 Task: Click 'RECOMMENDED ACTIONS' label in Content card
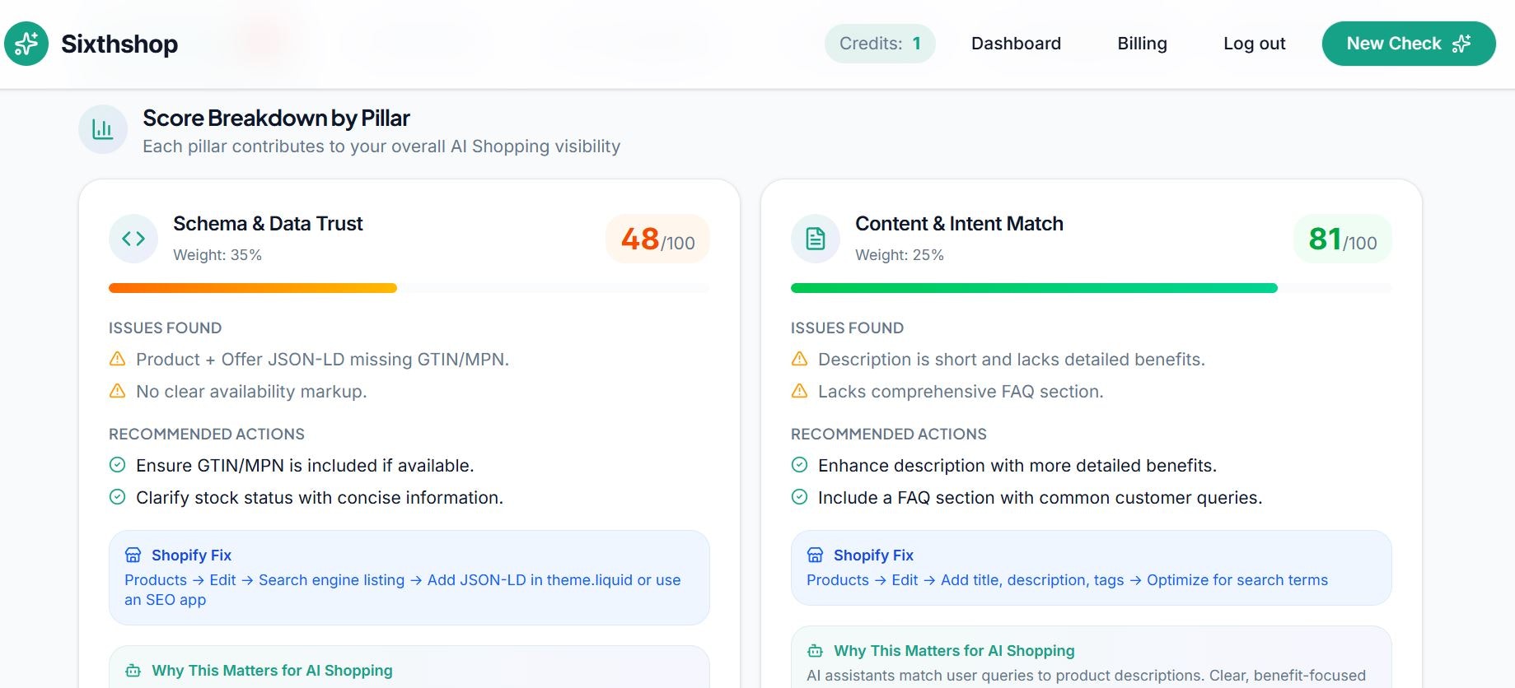[888, 434]
